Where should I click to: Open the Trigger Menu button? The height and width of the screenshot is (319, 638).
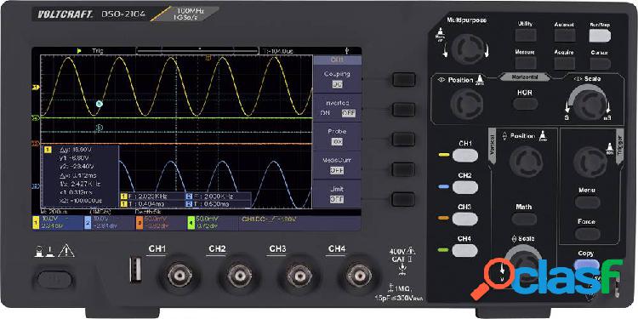click(587, 202)
